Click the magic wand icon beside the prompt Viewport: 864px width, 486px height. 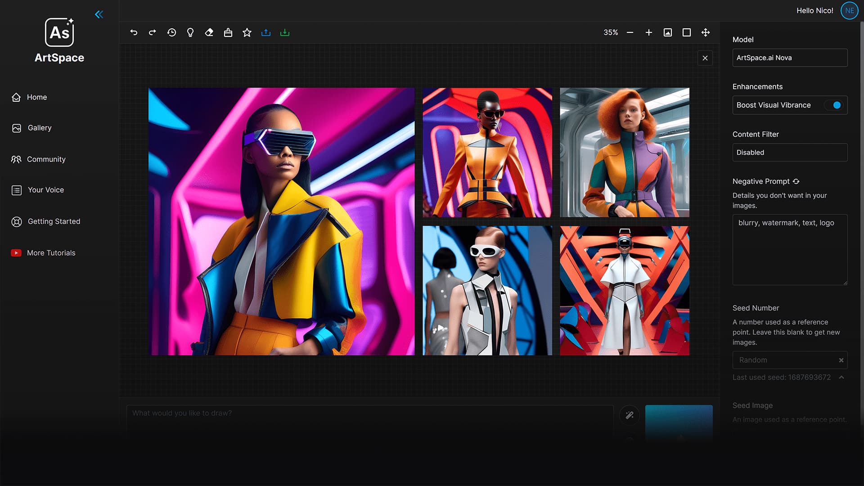[x=630, y=415]
